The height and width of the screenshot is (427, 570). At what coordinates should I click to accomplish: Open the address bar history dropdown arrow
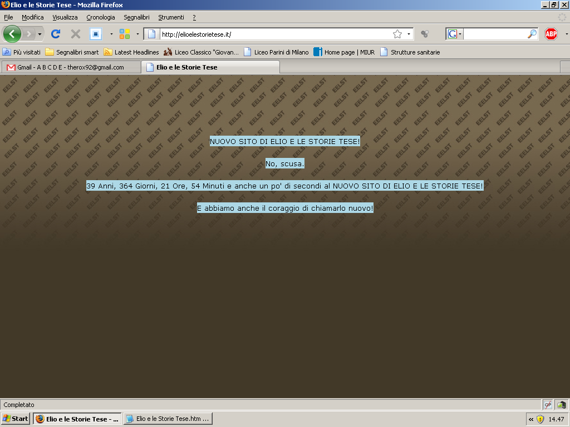click(x=409, y=34)
